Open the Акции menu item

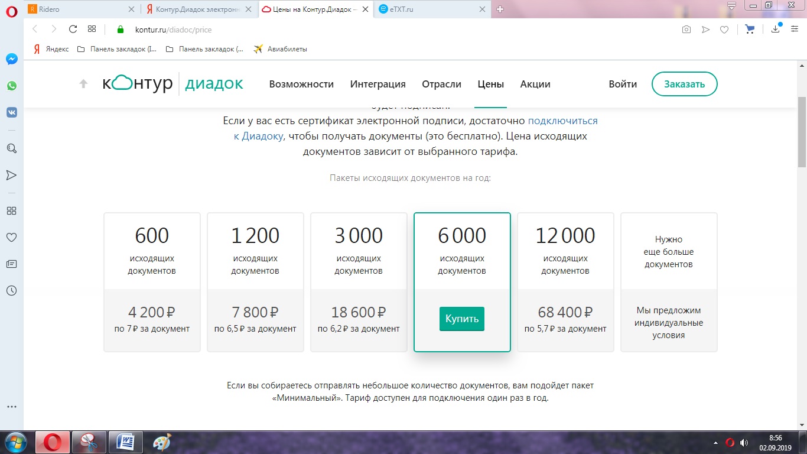click(x=535, y=84)
